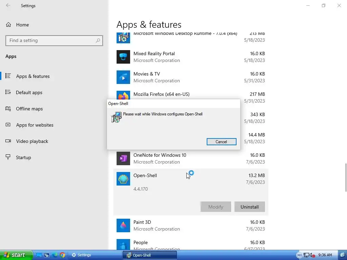Switch to Open-Shell taskbar button
This screenshot has height=260, width=347.
click(150, 255)
